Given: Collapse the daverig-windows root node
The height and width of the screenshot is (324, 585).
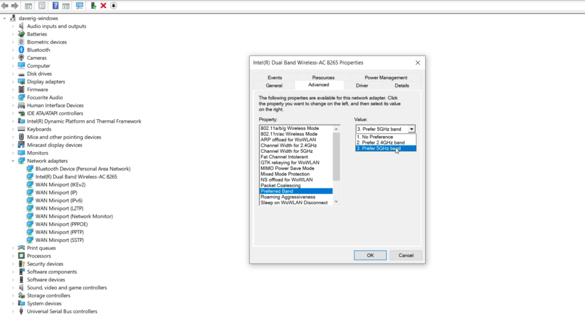Looking at the screenshot, I should pyautogui.click(x=5, y=18).
